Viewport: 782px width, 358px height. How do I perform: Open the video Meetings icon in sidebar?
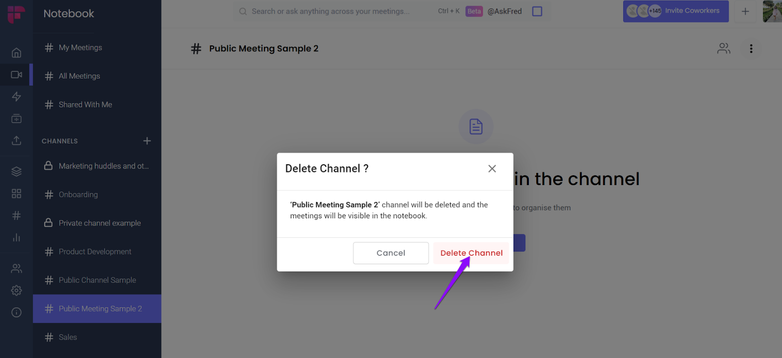(16, 75)
